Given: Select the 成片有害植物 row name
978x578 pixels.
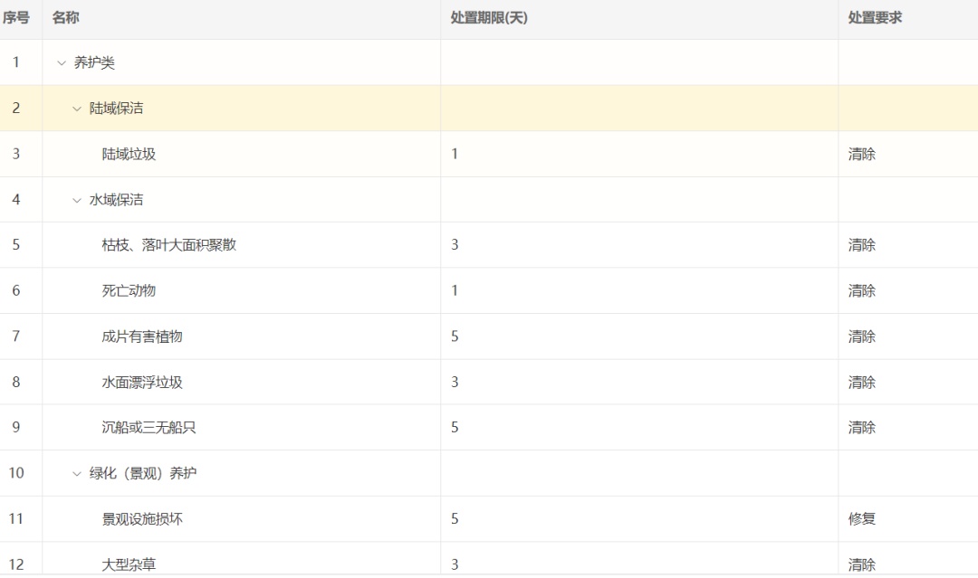Looking at the screenshot, I should pyautogui.click(x=142, y=336).
